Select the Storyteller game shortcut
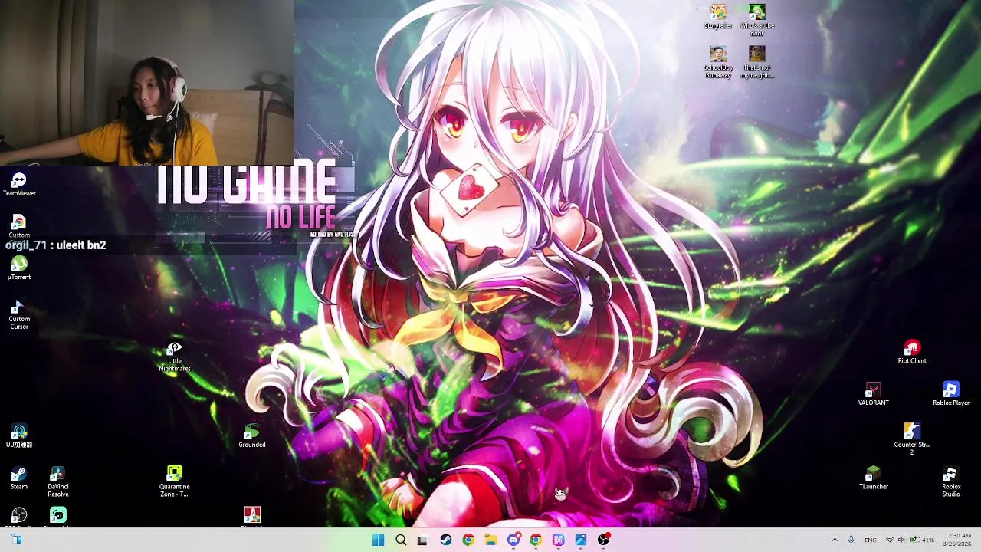The height and width of the screenshot is (552, 981). coord(718,17)
